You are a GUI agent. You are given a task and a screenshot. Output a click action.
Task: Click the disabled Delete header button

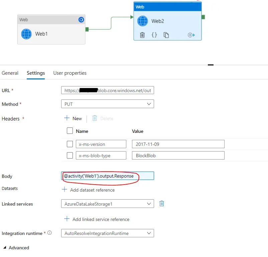click(103, 118)
